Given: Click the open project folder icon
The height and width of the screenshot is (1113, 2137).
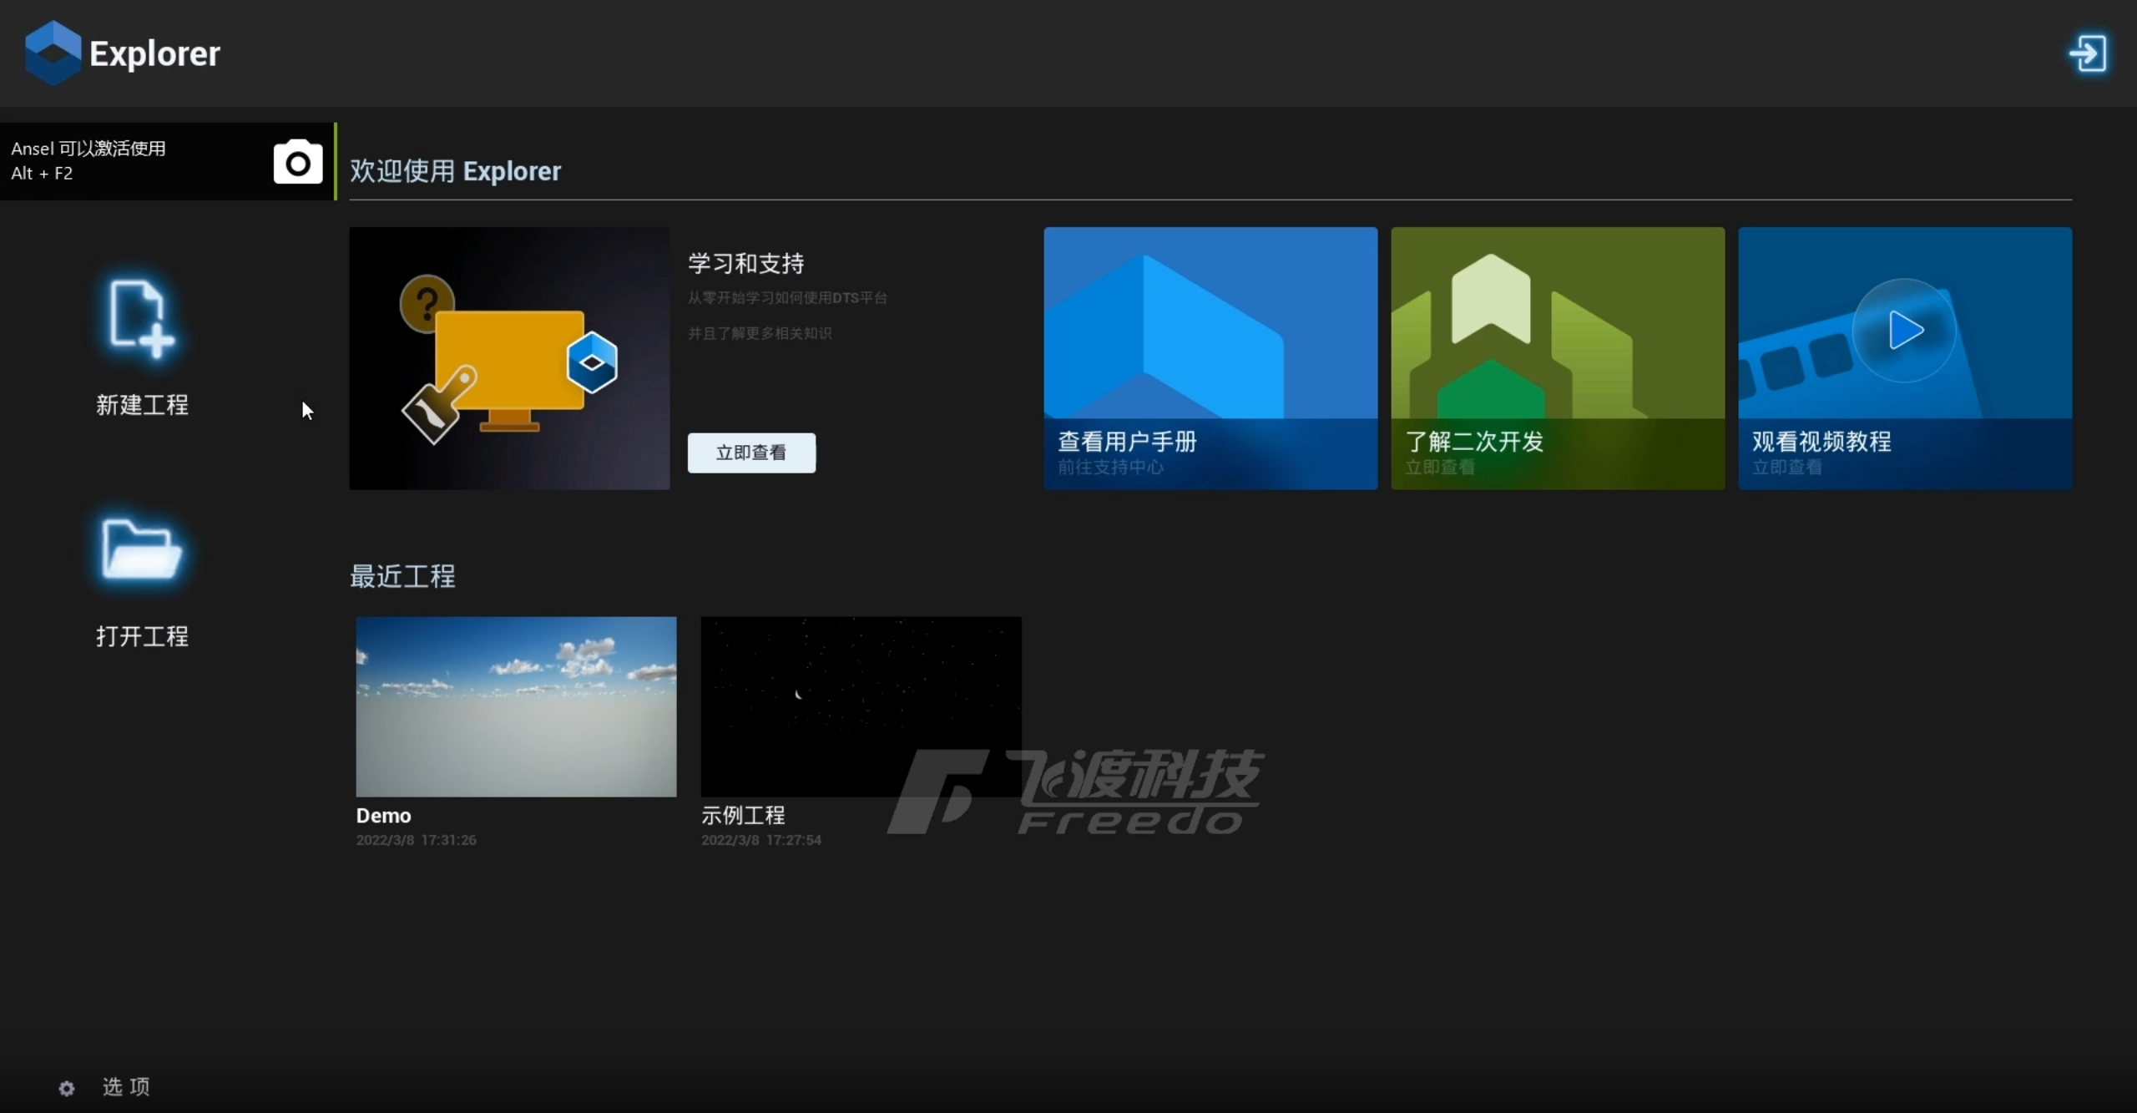Looking at the screenshot, I should (140, 549).
